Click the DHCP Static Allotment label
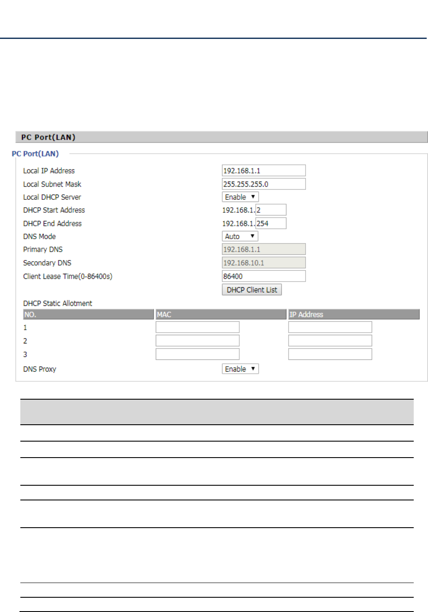Image resolution: width=428 pixels, height=612 pixels. tap(58, 303)
